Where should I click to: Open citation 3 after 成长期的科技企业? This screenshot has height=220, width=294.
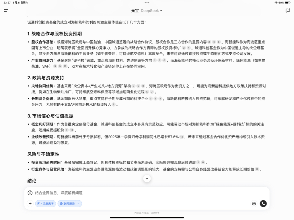[x=151, y=99]
